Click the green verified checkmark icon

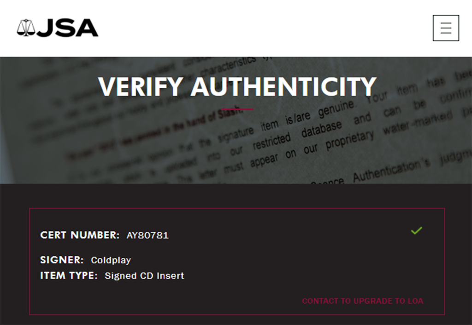pyautogui.click(x=416, y=230)
